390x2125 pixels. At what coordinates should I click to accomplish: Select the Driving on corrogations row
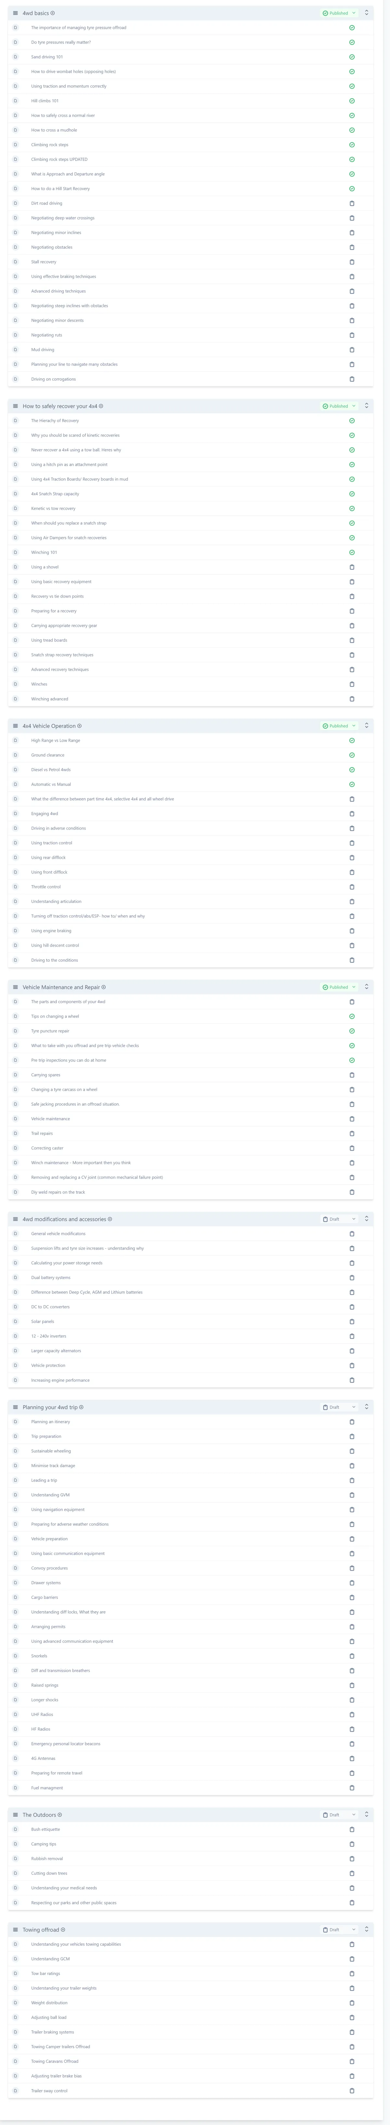(190, 379)
